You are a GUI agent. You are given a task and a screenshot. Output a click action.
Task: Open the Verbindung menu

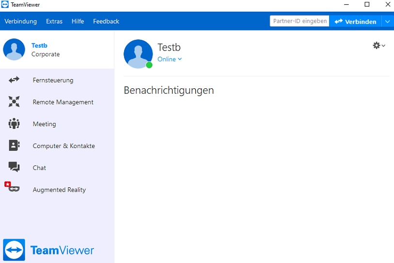(21, 21)
